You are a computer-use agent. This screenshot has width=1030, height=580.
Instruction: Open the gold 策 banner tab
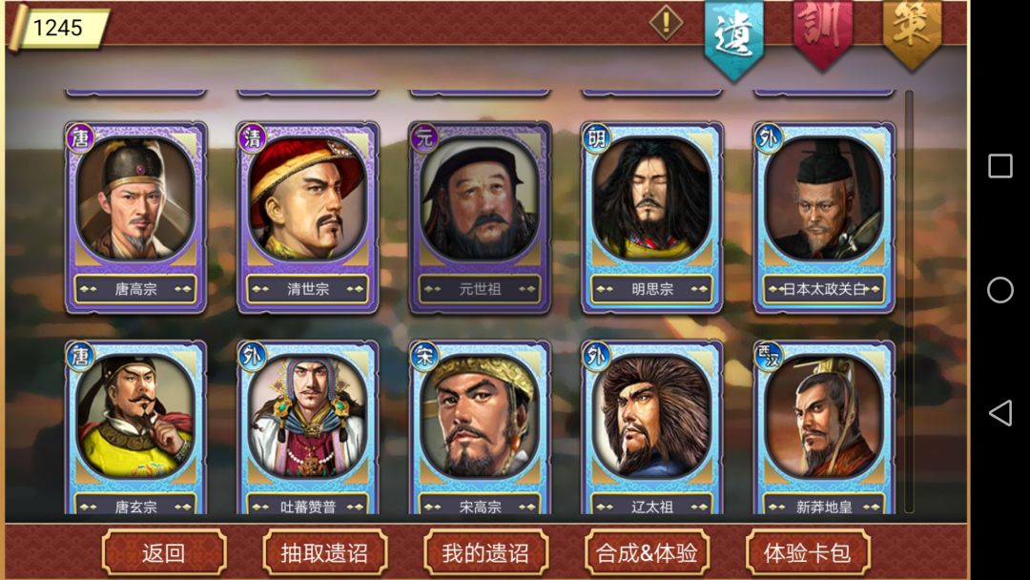click(x=912, y=32)
